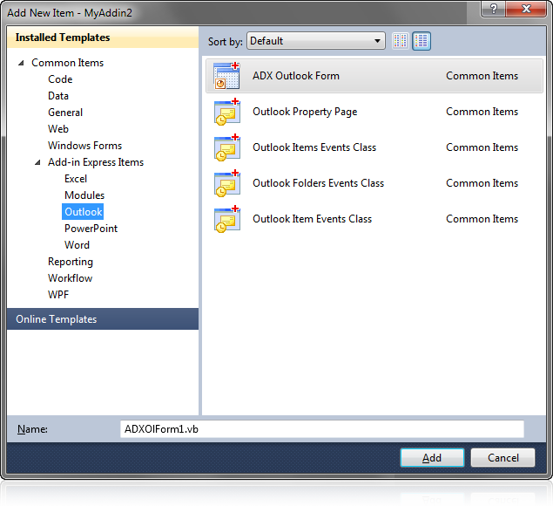
Task: Collapse the Common Items tree node
Action: 21,63
